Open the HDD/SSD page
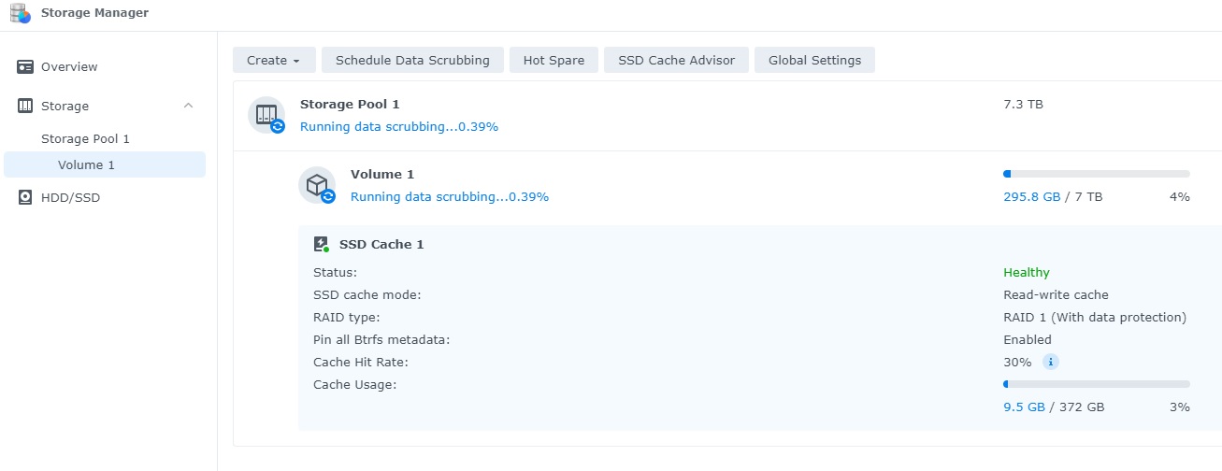 [70, 198]
